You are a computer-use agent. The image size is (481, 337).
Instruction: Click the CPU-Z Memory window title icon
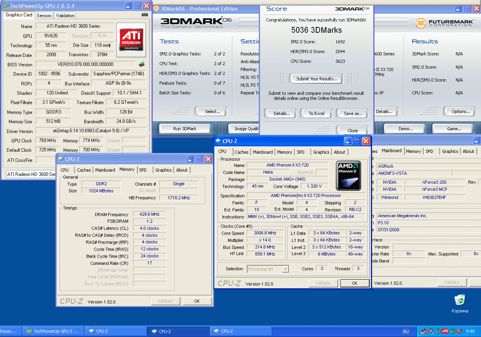pos(60,159)
